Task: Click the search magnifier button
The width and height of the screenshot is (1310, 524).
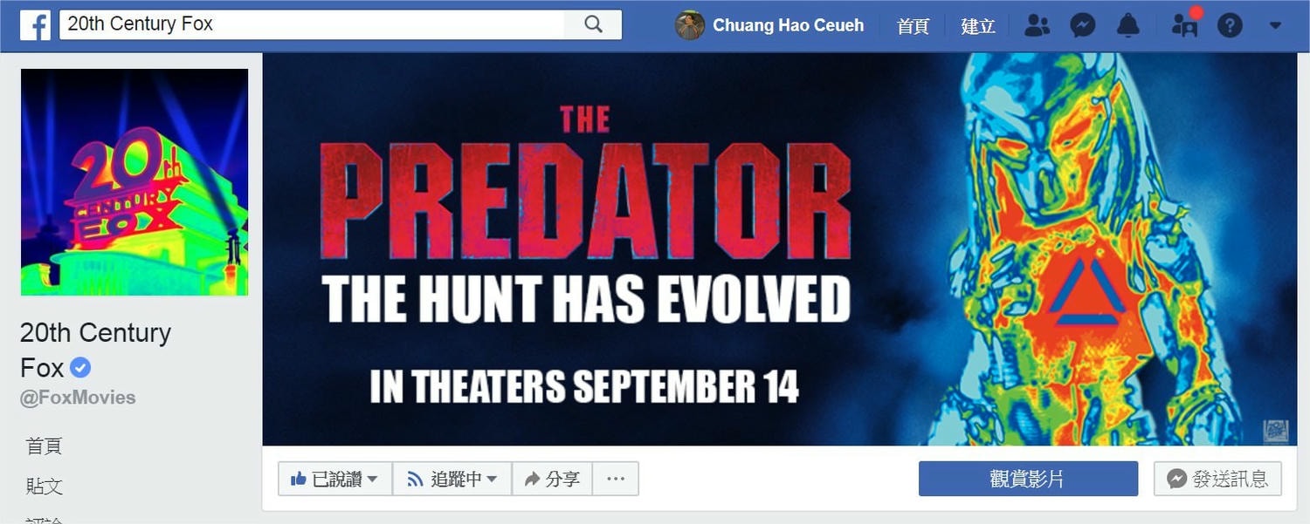Action: 593,24
